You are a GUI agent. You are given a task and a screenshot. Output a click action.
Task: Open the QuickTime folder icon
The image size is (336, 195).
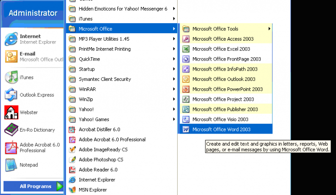pos(72,59)
